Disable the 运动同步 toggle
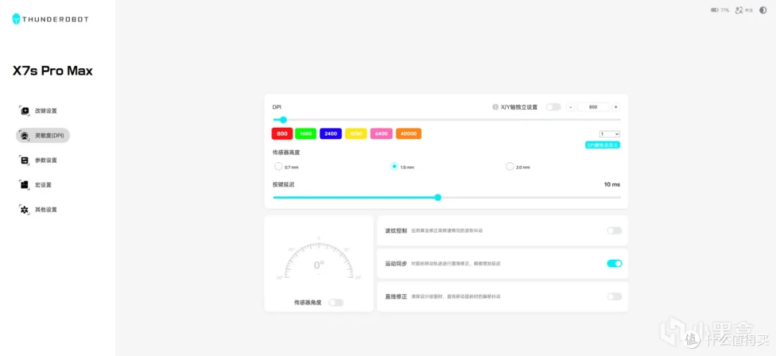This screenshot has width=776, height=356. tap(614, 263)
